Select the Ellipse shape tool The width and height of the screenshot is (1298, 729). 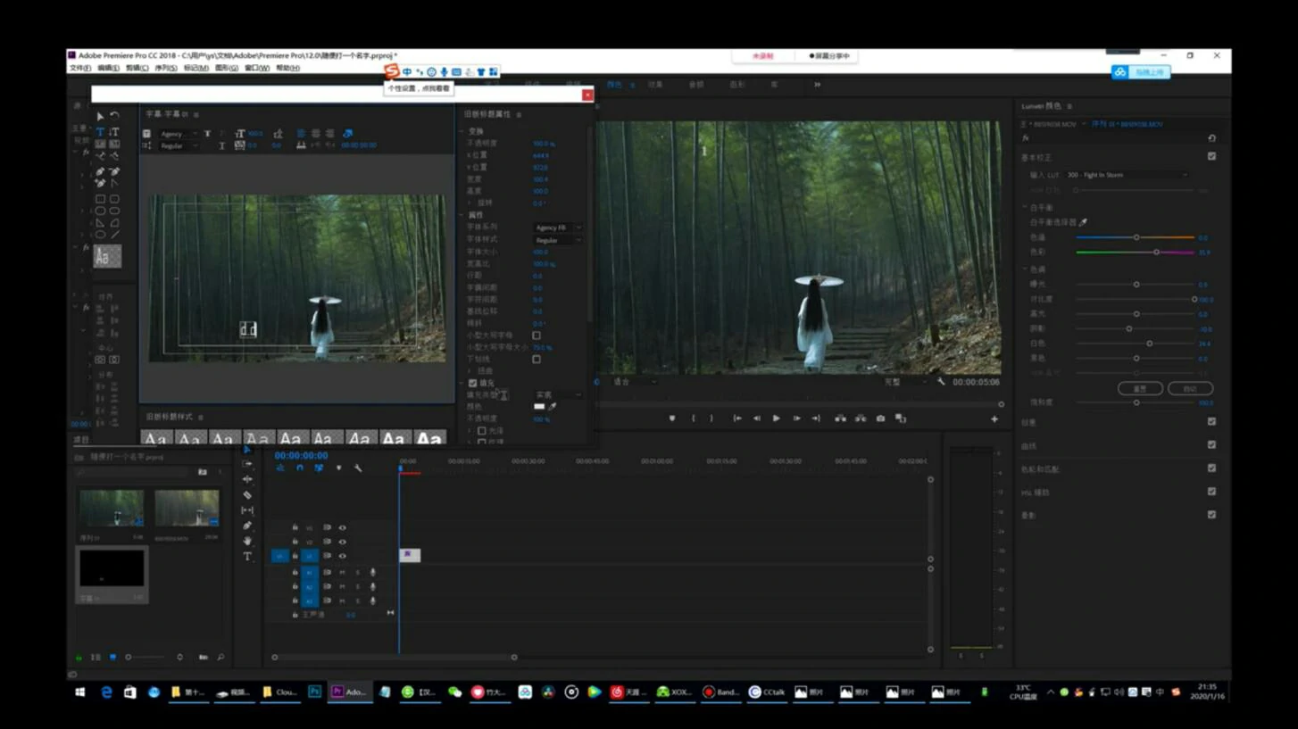(x=100, y=235)
